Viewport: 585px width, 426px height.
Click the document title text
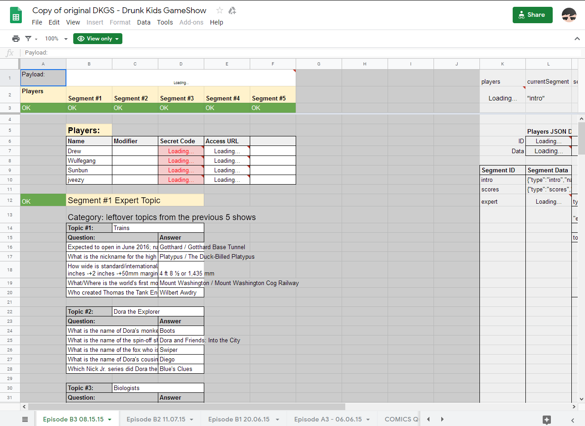119,10
